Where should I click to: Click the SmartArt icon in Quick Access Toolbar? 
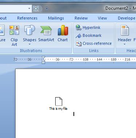[x=36, y=8]
